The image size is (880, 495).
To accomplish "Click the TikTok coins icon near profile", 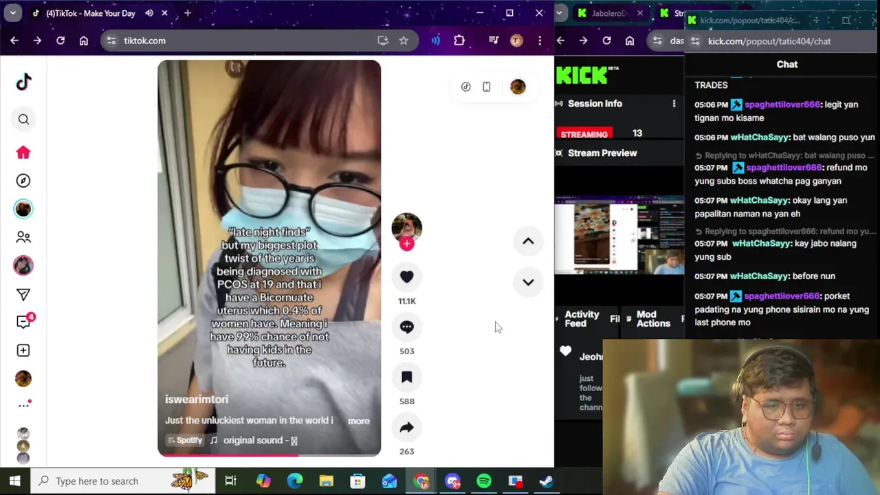I will tap(466, 87).
